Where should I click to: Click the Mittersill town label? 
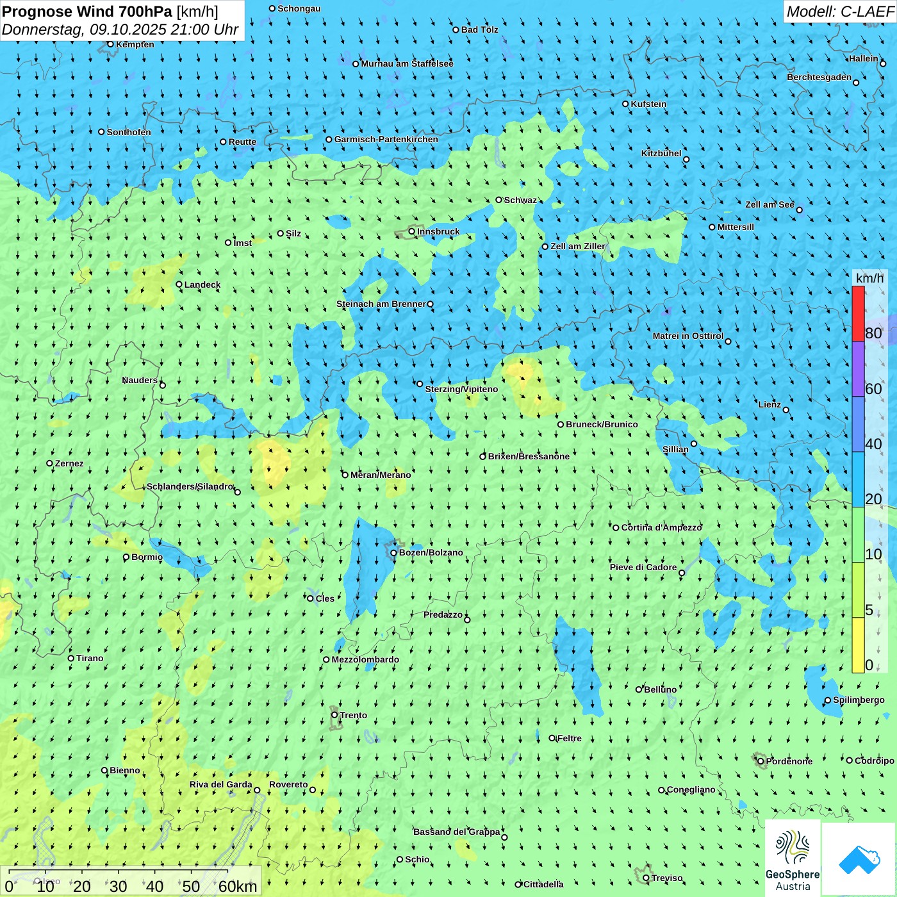(736, 227)
